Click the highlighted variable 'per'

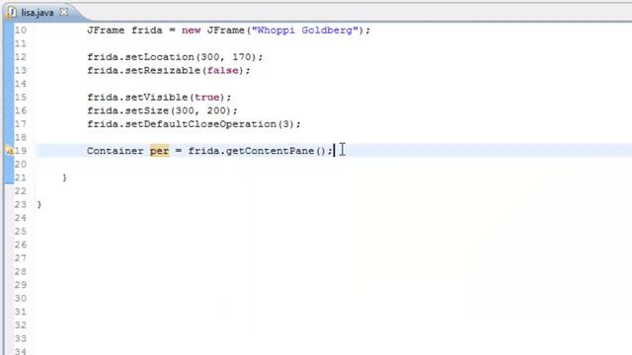point(160,151)
